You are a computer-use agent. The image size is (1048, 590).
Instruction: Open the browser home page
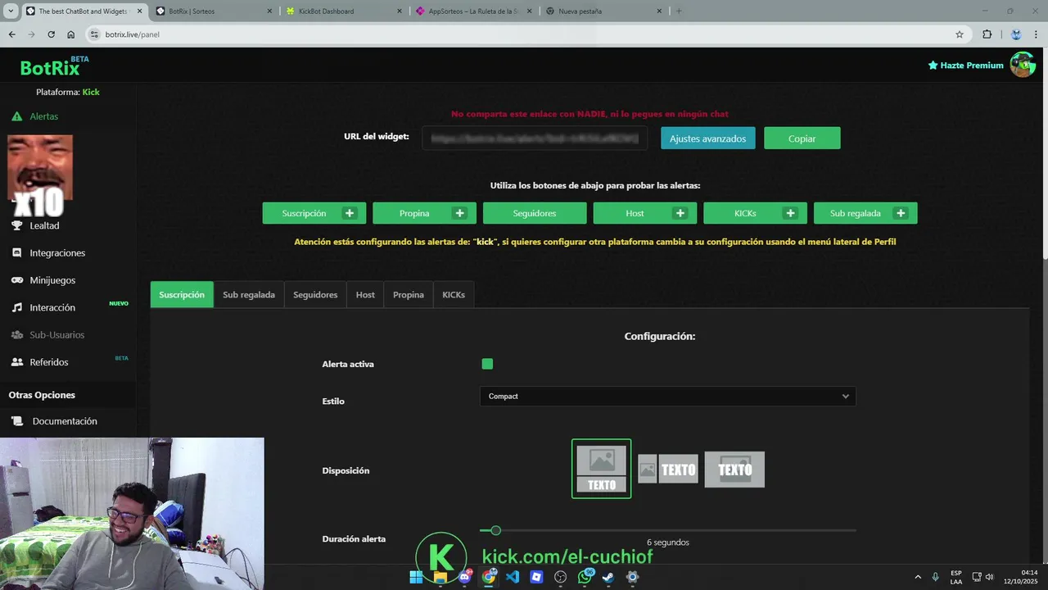pos(71,34)
